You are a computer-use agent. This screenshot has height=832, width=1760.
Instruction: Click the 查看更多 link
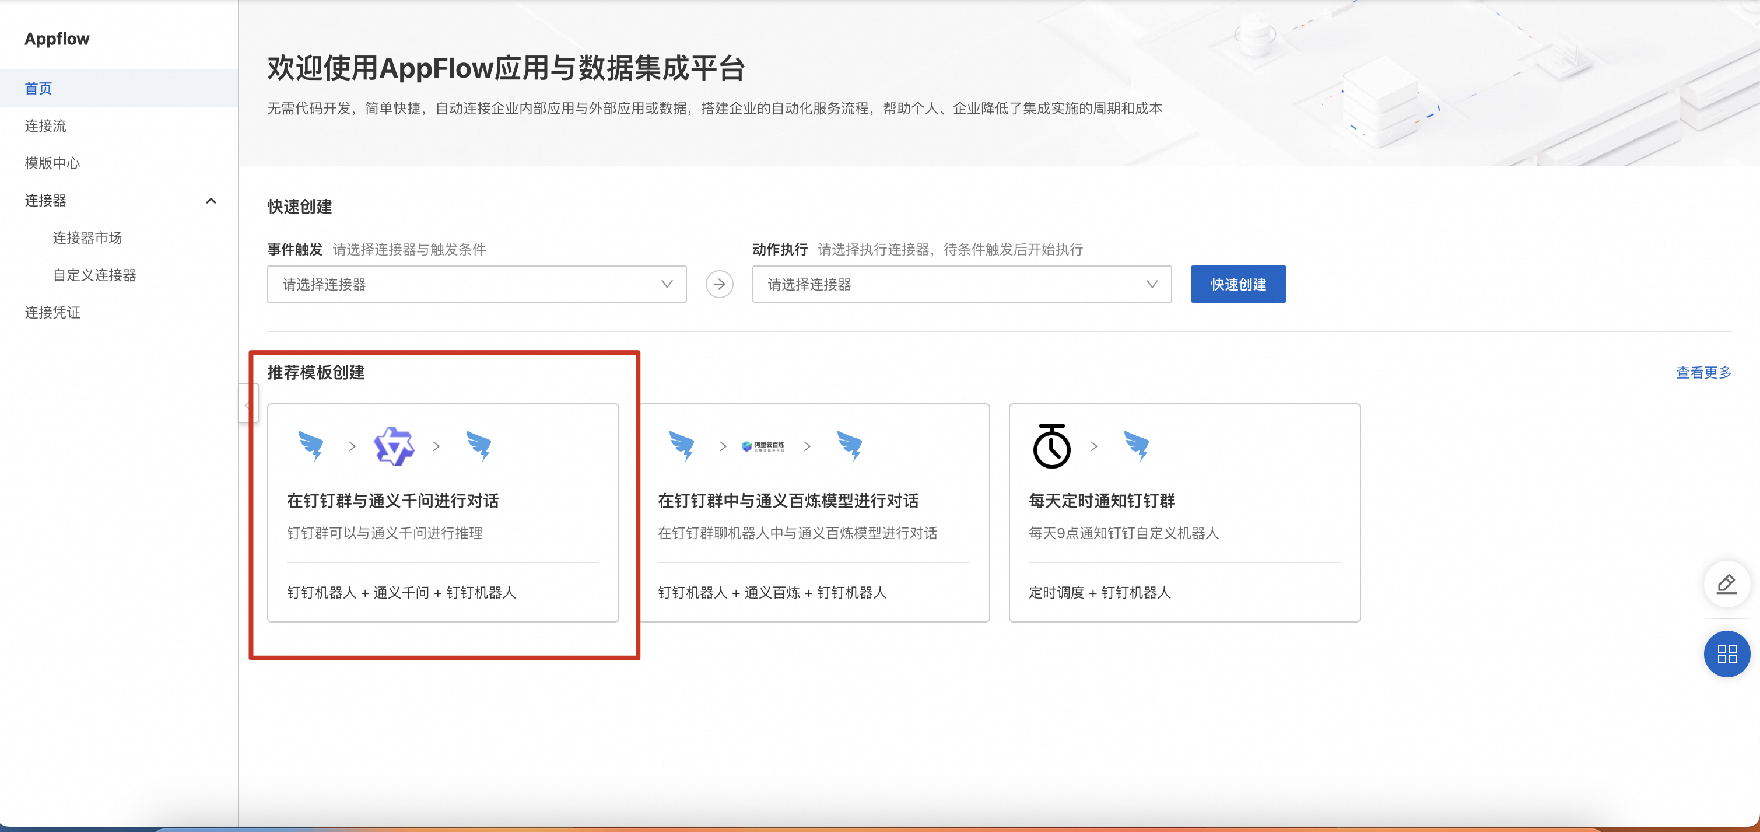pyautogui.click(x=1703, y=373)
